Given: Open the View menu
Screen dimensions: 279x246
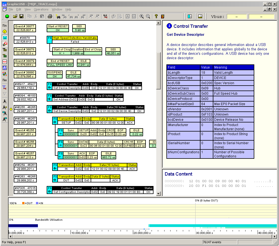Looking at the screenshot, I should click(27, 9).
